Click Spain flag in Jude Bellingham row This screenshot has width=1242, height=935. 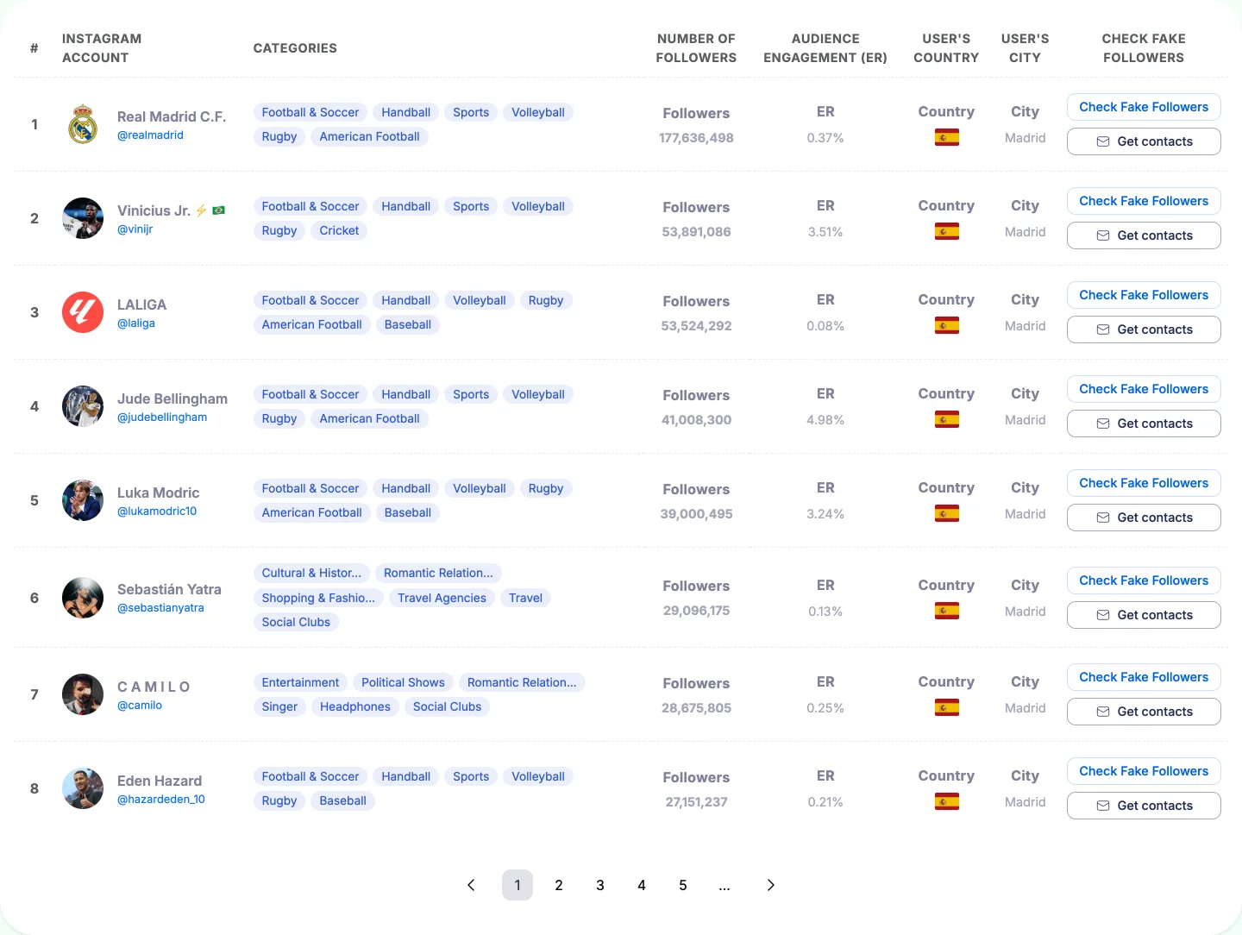pos(947,420)
